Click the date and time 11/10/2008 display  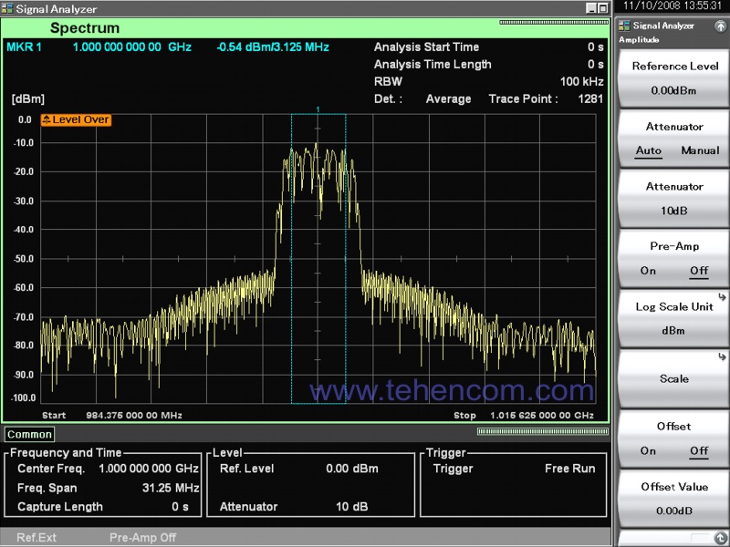click(x=672, y=5)
